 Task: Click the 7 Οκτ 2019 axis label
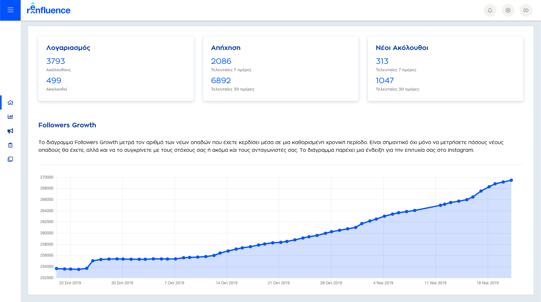pyautogui.click(x=174, y=283)
